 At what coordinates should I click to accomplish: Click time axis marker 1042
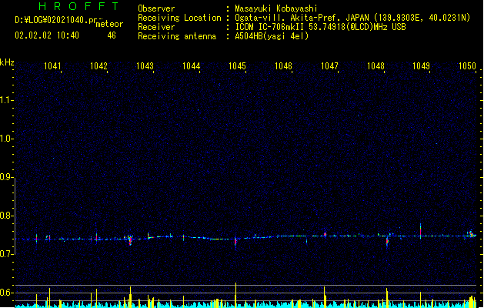(98, 65)
